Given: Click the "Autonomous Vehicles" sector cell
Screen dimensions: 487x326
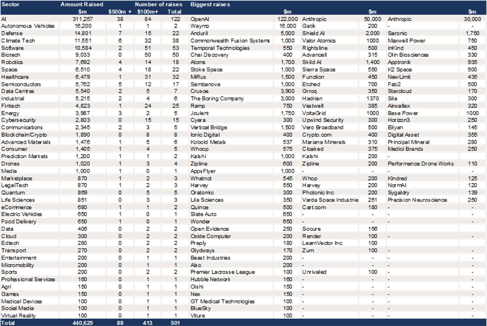Looking at the screenshot, I should click(x=28, y=26).
